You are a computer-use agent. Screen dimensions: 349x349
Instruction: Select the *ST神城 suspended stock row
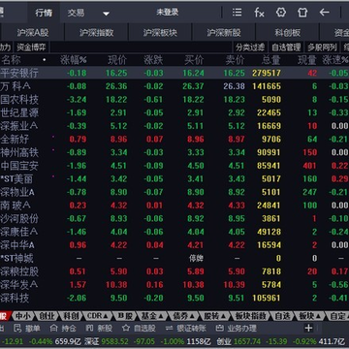(x=174, y=258)
